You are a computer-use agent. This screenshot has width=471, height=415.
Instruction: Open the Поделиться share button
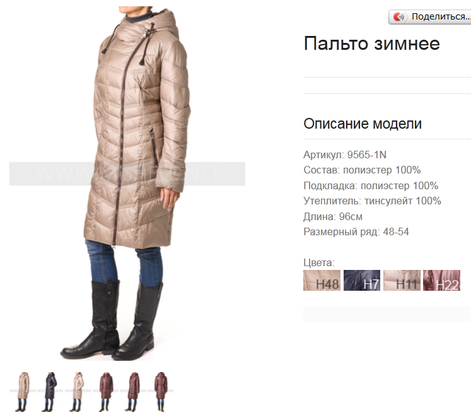(430, 17)
